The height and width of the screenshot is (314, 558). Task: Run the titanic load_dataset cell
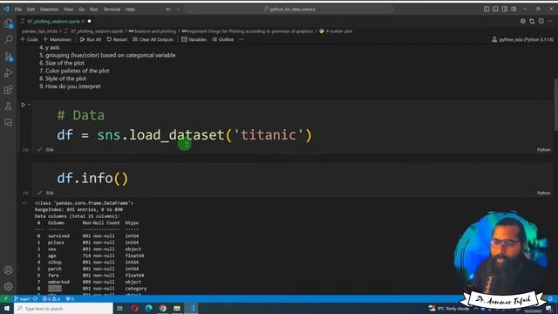[24, 105]
